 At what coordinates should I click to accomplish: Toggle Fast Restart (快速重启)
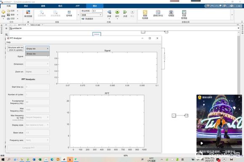coord(88,19)
